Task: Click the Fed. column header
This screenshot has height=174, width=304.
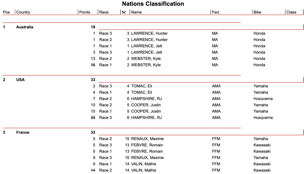Action: click(216, 12)
